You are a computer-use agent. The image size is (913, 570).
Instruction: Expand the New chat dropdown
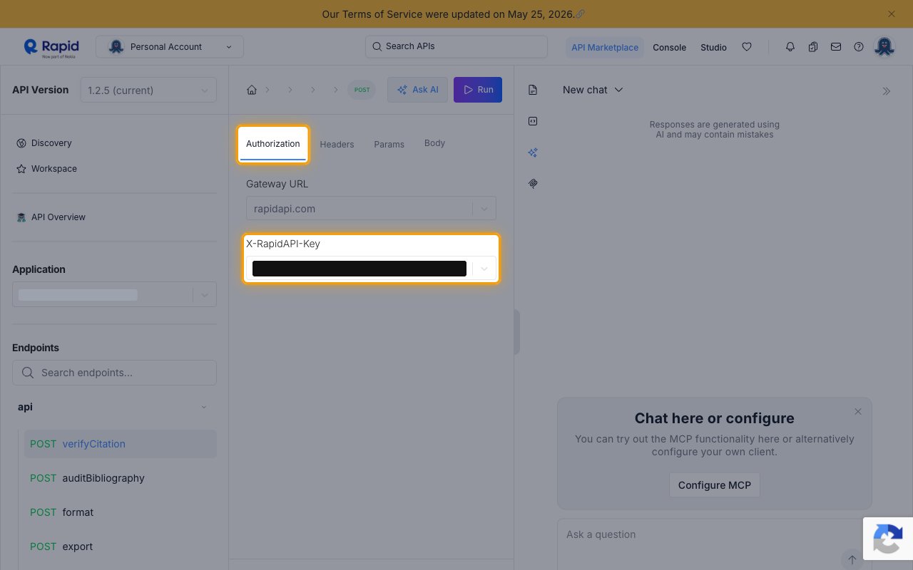[x=593, y=90]
